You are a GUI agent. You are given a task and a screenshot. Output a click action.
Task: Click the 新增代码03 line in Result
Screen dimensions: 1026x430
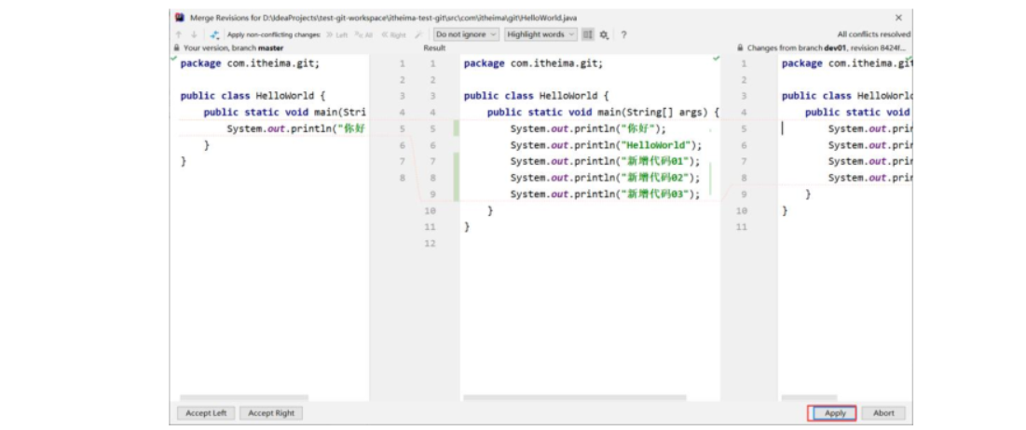click(605, 195)
